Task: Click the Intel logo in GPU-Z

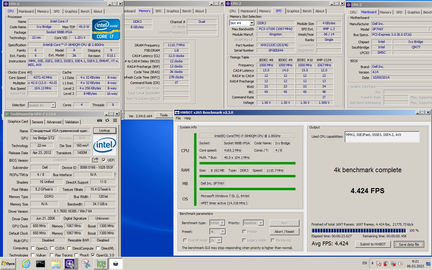Action: 104,145
